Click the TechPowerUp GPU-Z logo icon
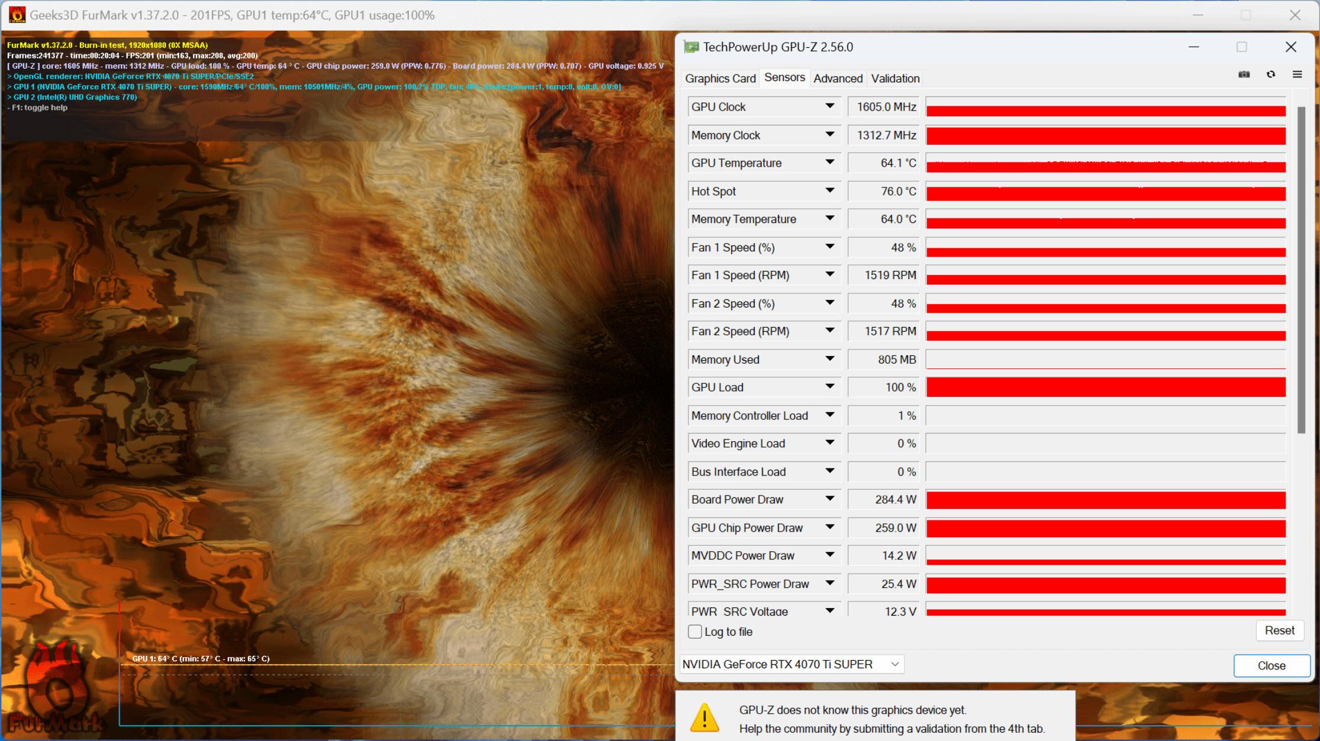 tap(691, 47)
